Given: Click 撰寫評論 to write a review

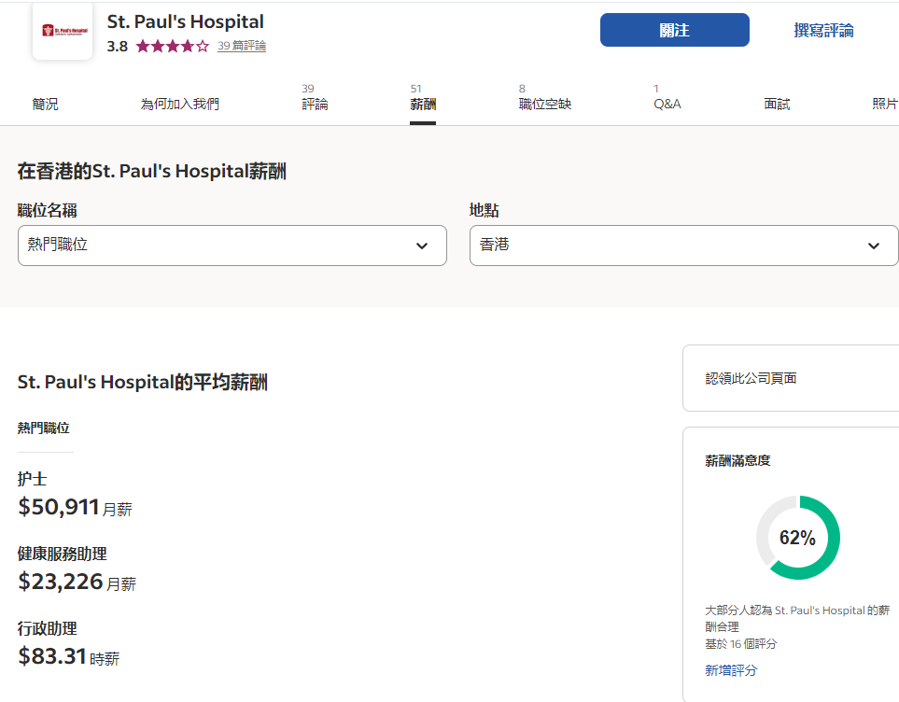Looking at the screenshot, I should tap(823, 31).
